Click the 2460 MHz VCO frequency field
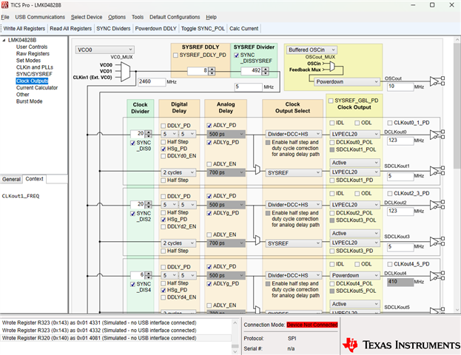Screen dimensions: 461x355 click(x=152, y=81)
